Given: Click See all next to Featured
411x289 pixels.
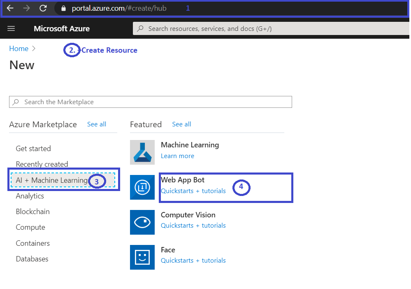Looking at the screenshot, I should click(x=181, y=124).
